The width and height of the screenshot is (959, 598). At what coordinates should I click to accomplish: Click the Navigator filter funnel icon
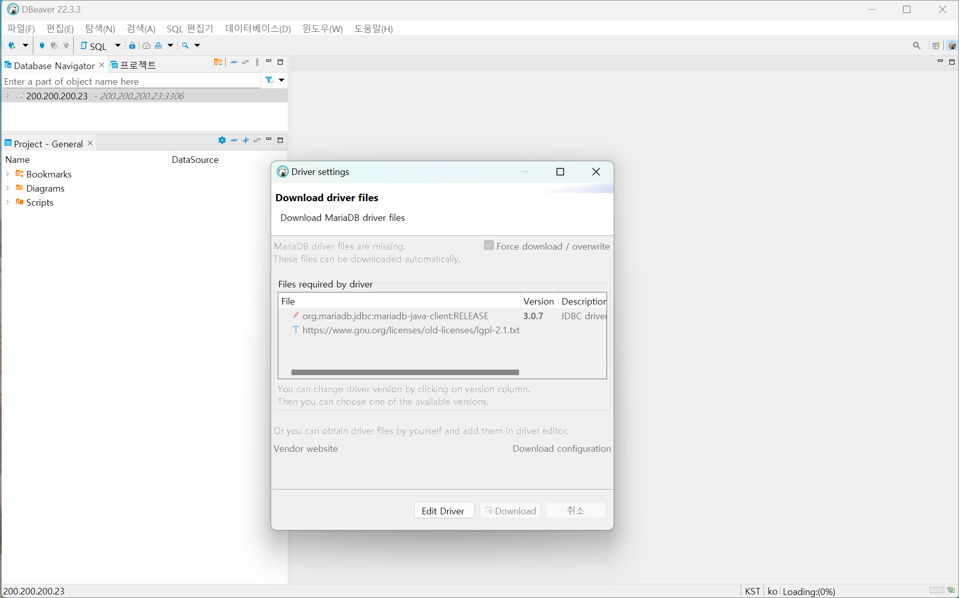click(x=270, y=80)
